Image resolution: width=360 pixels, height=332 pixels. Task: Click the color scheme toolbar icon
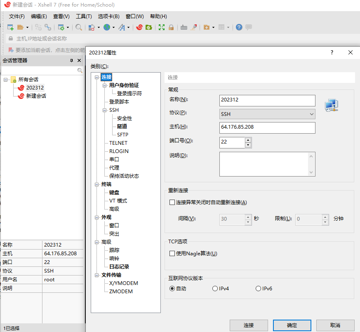click(x=92, y=27)
